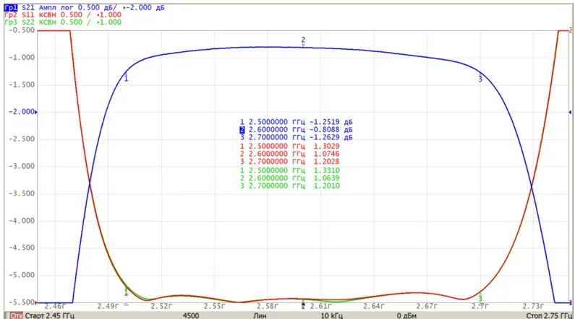Click the 2.67г frequency axis label

(x=427, y=306)
